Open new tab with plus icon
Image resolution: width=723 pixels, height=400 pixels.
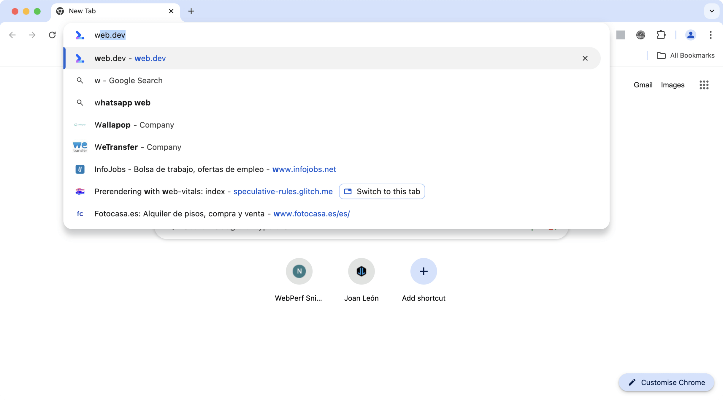point(191,11)
